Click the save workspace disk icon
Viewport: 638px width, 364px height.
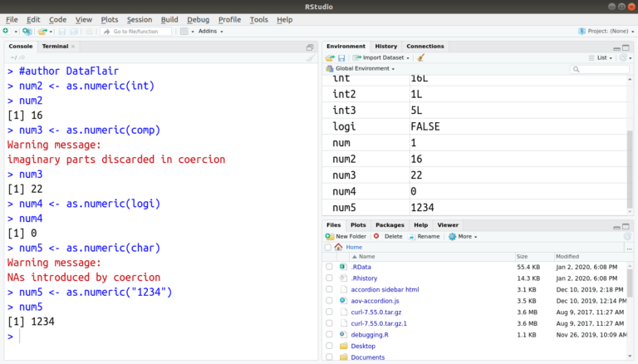[341, 58]
